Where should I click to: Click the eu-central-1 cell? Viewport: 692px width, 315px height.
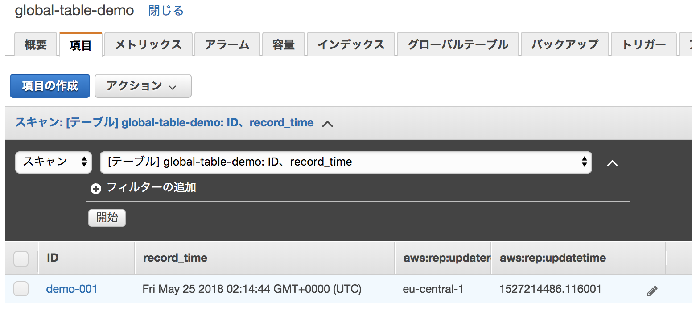point(433,289)
